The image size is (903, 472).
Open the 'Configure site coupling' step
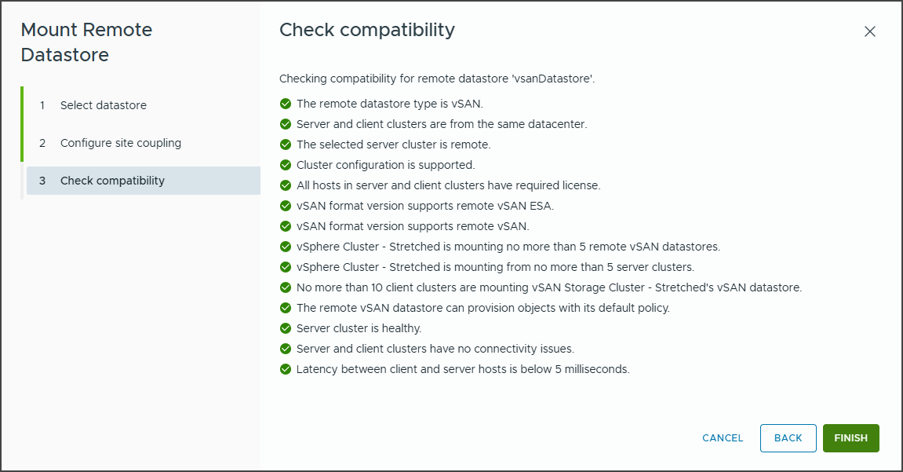[121, 142]
